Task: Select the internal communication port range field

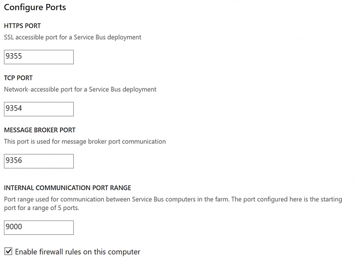Action: click(x=39, y=227)
